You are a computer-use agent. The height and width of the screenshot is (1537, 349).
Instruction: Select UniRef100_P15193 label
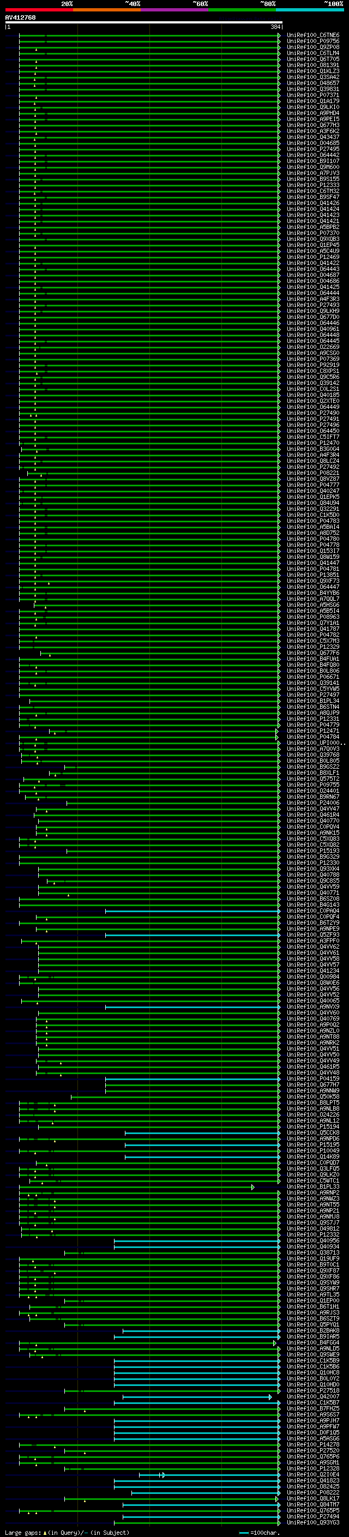point(313,851)
